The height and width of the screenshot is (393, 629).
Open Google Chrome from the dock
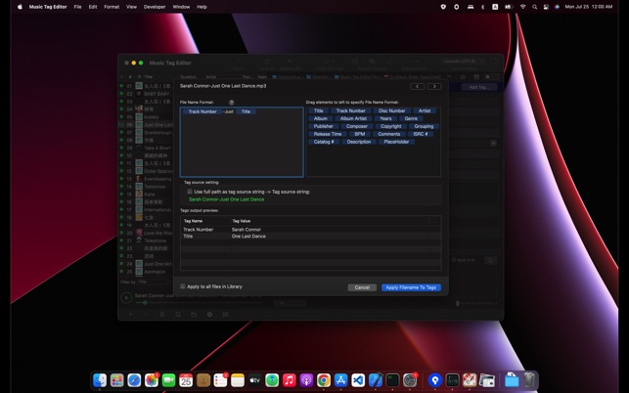click(324, 380)
